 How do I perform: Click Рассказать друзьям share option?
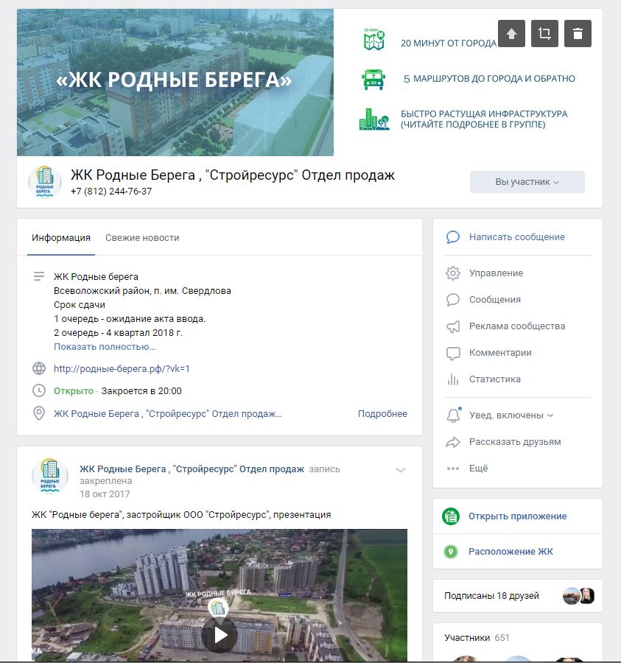coord(514,442)
